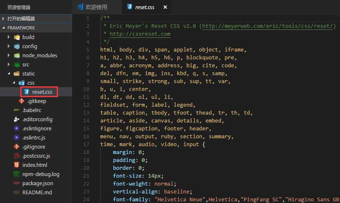340x203 pixels.
Task: Click the babel icon beside .babelrc
Action: click(17, 110)
